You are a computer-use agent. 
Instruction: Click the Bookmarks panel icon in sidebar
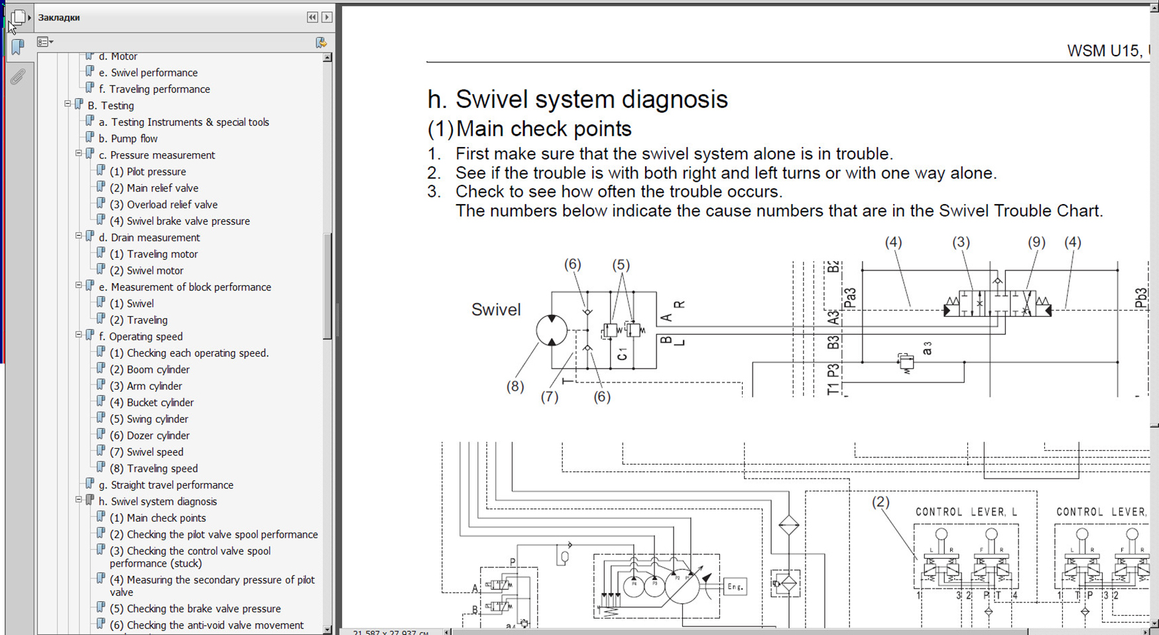tap(18, 47)
